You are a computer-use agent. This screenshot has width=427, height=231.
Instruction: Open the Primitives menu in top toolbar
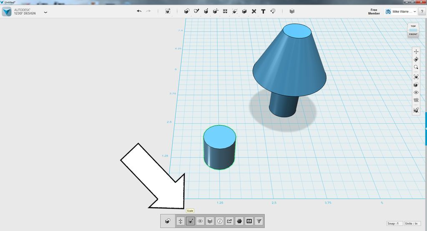186,11
